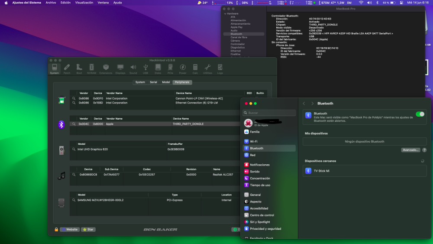Select the Peripherals tab in Hackintool
The image size is (433, 244).
[182, 82]
